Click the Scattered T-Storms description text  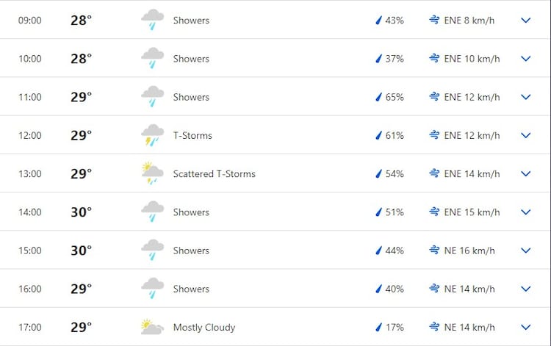click(x=214, y=174)
